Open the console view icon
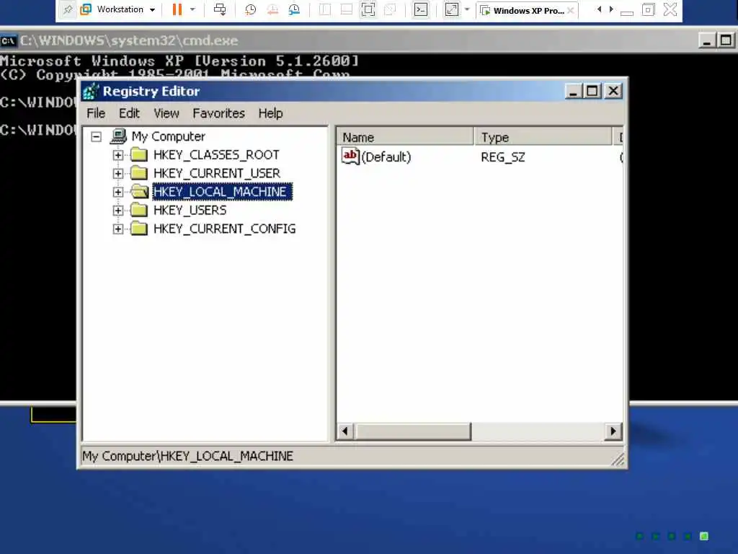The height and width of the screenshot is (554, 738). click(421, 9)
